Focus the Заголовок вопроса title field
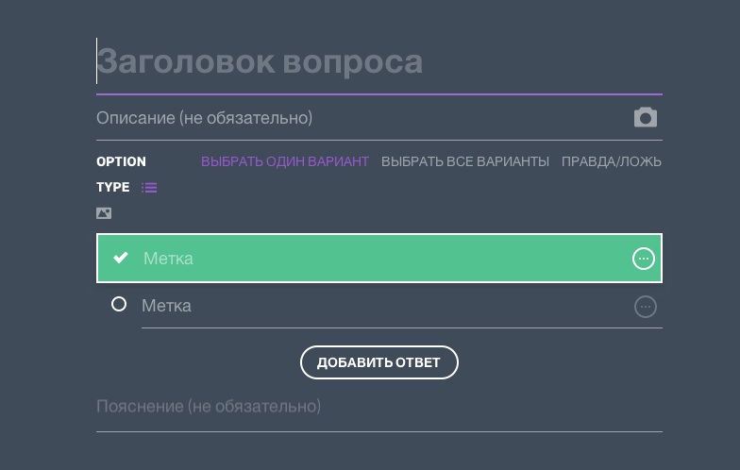 (x=378, y=62)
